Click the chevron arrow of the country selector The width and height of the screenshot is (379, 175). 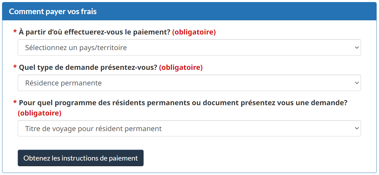357,47
